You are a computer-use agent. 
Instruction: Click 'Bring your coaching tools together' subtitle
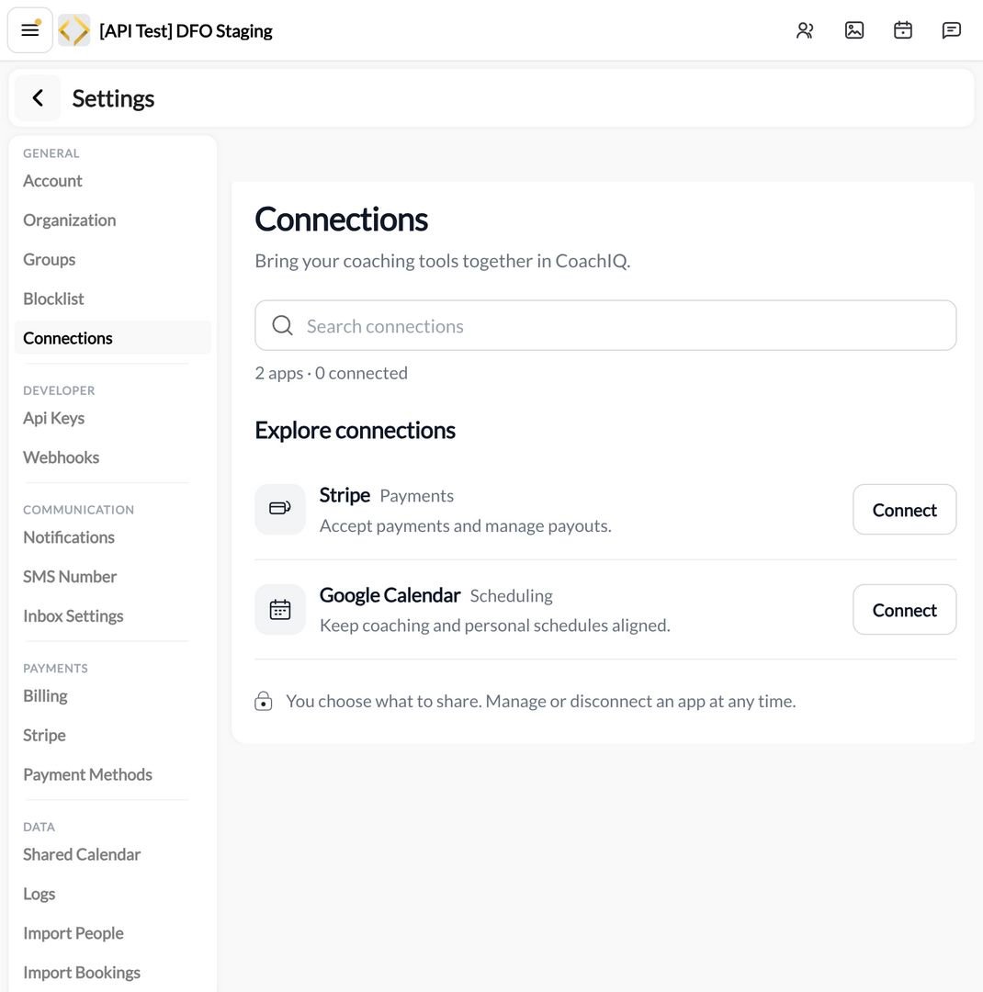[443, 261]
